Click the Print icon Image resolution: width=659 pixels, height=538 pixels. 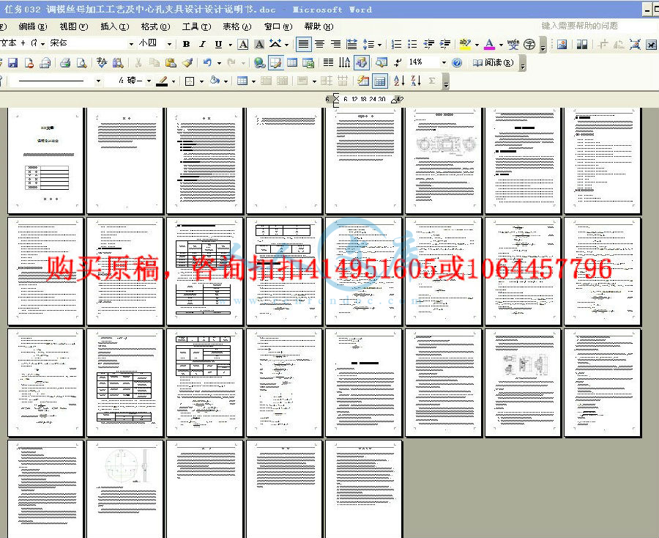(65, 63)
